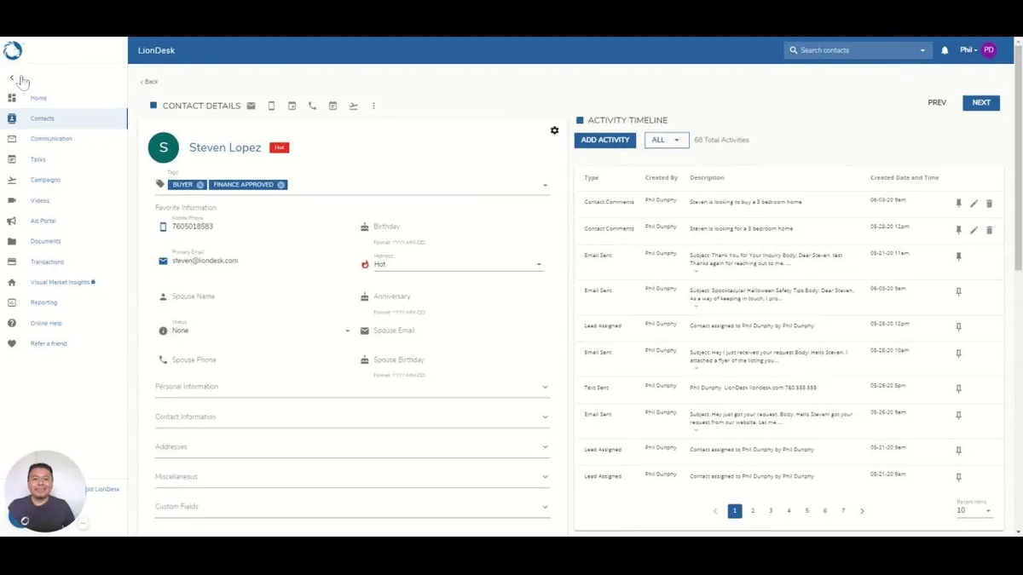Click ADD ACTIVITY button
The width and height of the screenshot is (1023, 575).
(x=605, y=140)
